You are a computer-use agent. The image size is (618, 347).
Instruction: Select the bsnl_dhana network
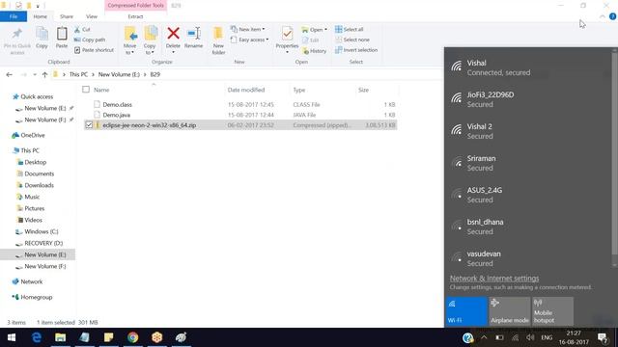(x=528, y=227)
